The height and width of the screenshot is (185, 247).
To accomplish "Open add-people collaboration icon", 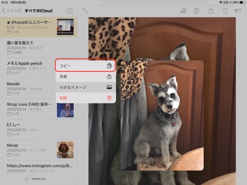I will 183,11.
